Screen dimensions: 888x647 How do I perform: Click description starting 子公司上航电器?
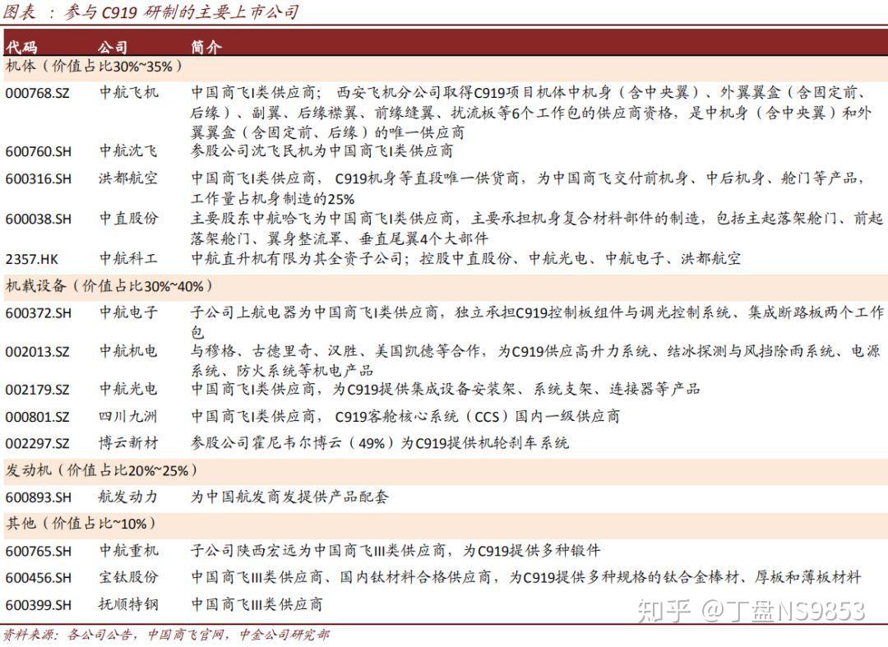click(537, 321)
